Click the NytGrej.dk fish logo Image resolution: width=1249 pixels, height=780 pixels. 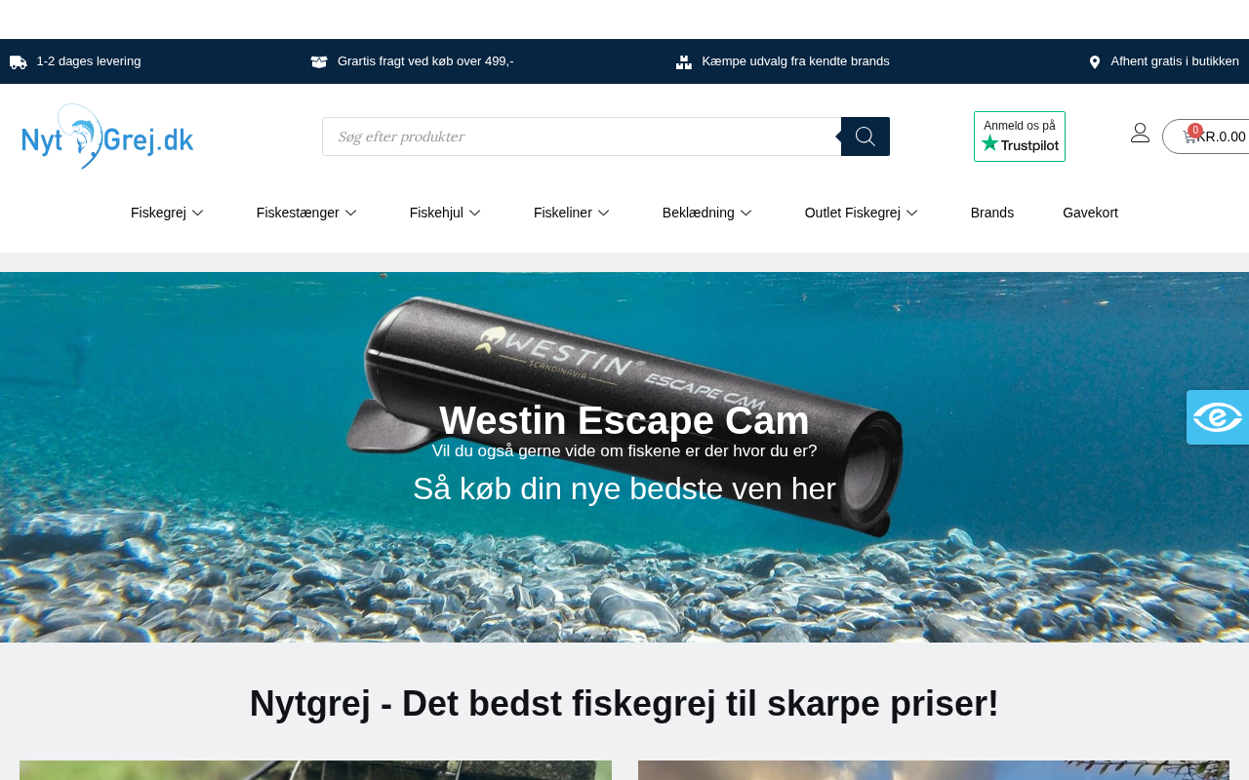tap(107, 136)
